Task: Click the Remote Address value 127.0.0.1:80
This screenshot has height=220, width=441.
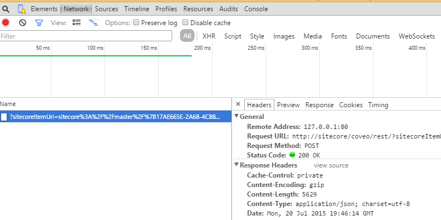Action: (326, 127)
